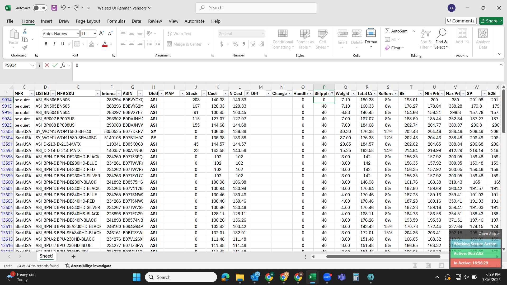Click the Search box in title bar
This screenshot has height=285, width=507.
click(256, 8)
